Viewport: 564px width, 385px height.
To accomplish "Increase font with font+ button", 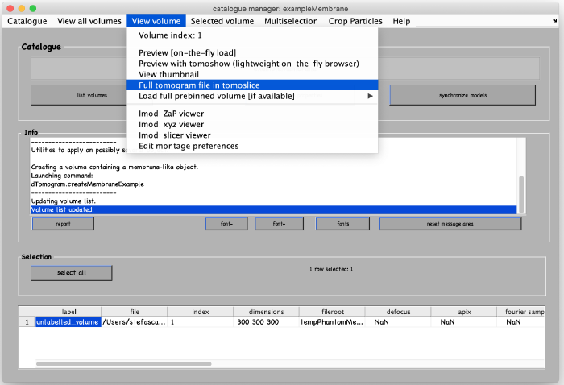I will click(279, 224).
